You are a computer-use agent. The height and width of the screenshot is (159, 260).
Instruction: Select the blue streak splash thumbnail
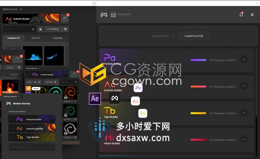pyautogui.click(x=54, y=56)
